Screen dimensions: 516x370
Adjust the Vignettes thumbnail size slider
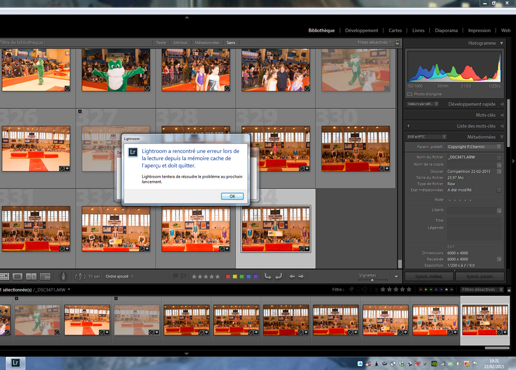pos(373,279)
